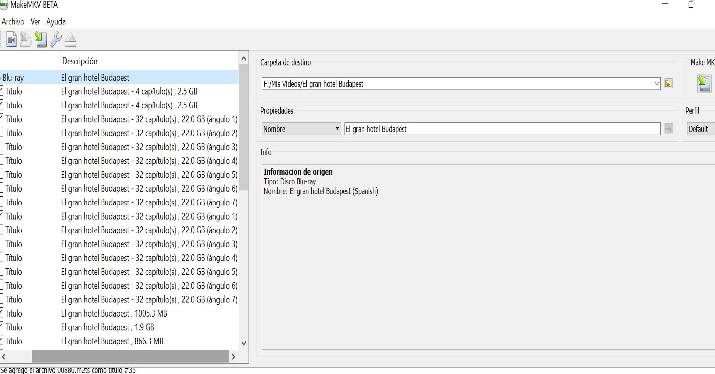Click the horizontal scrollbar thumb of title list
This screenshot has width=715, height=374.
tap(130, 356)
